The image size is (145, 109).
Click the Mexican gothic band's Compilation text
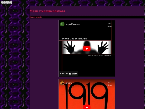(100, 55)
